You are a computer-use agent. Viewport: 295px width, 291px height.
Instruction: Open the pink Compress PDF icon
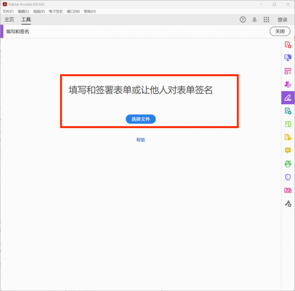pyautogui.click(x=288, y=191)
